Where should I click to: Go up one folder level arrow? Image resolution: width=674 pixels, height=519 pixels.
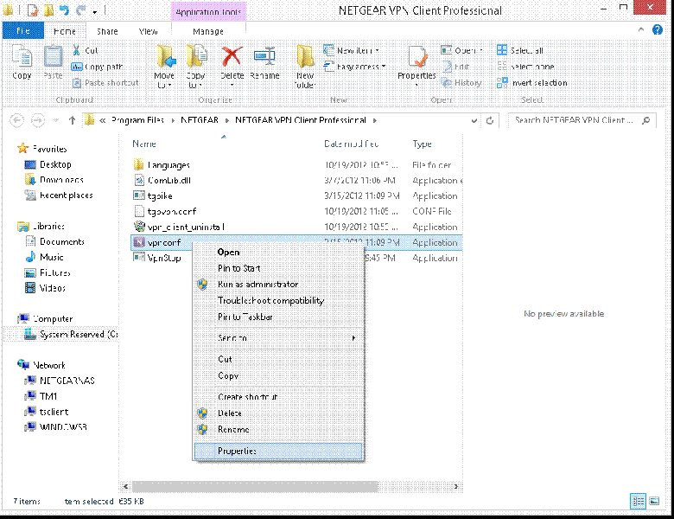click(73, 120)
